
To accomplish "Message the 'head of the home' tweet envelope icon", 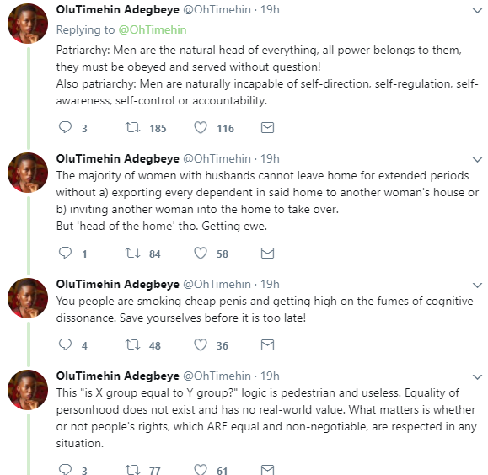I will 267,253.
